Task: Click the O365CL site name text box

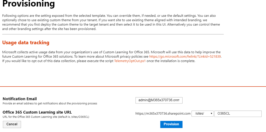Action: click(238, 114)
